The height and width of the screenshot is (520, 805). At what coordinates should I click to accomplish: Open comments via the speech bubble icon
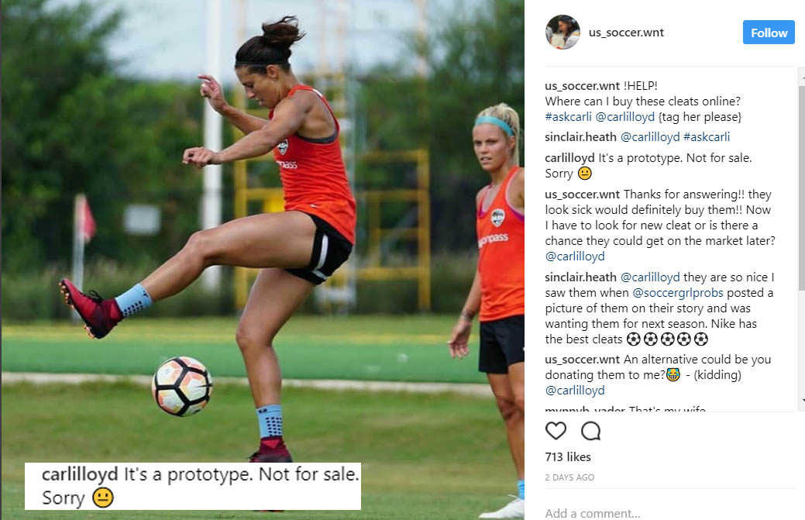(x=590, y=431)
